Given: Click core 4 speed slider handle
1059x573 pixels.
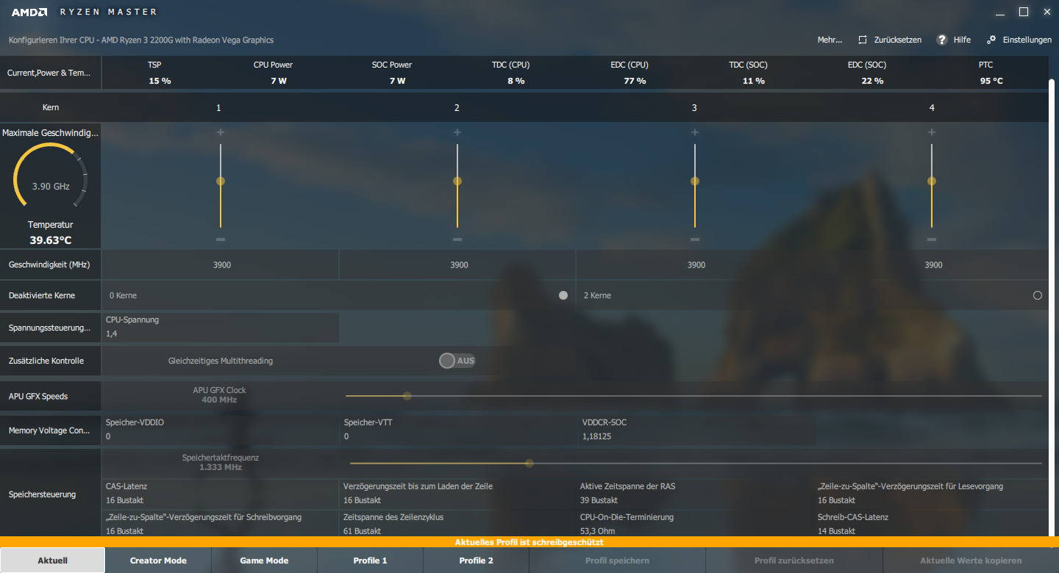Looking at the screenshot, I should [932, 181].
